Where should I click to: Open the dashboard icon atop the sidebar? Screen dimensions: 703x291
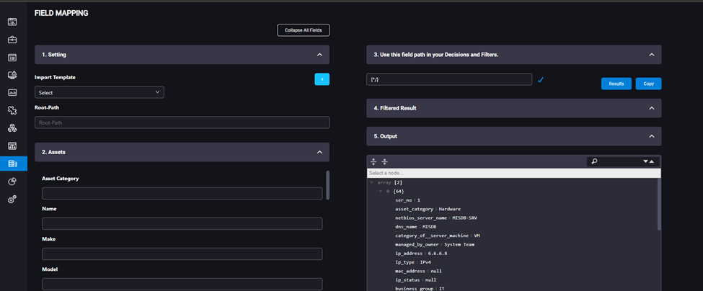point(12,22)
